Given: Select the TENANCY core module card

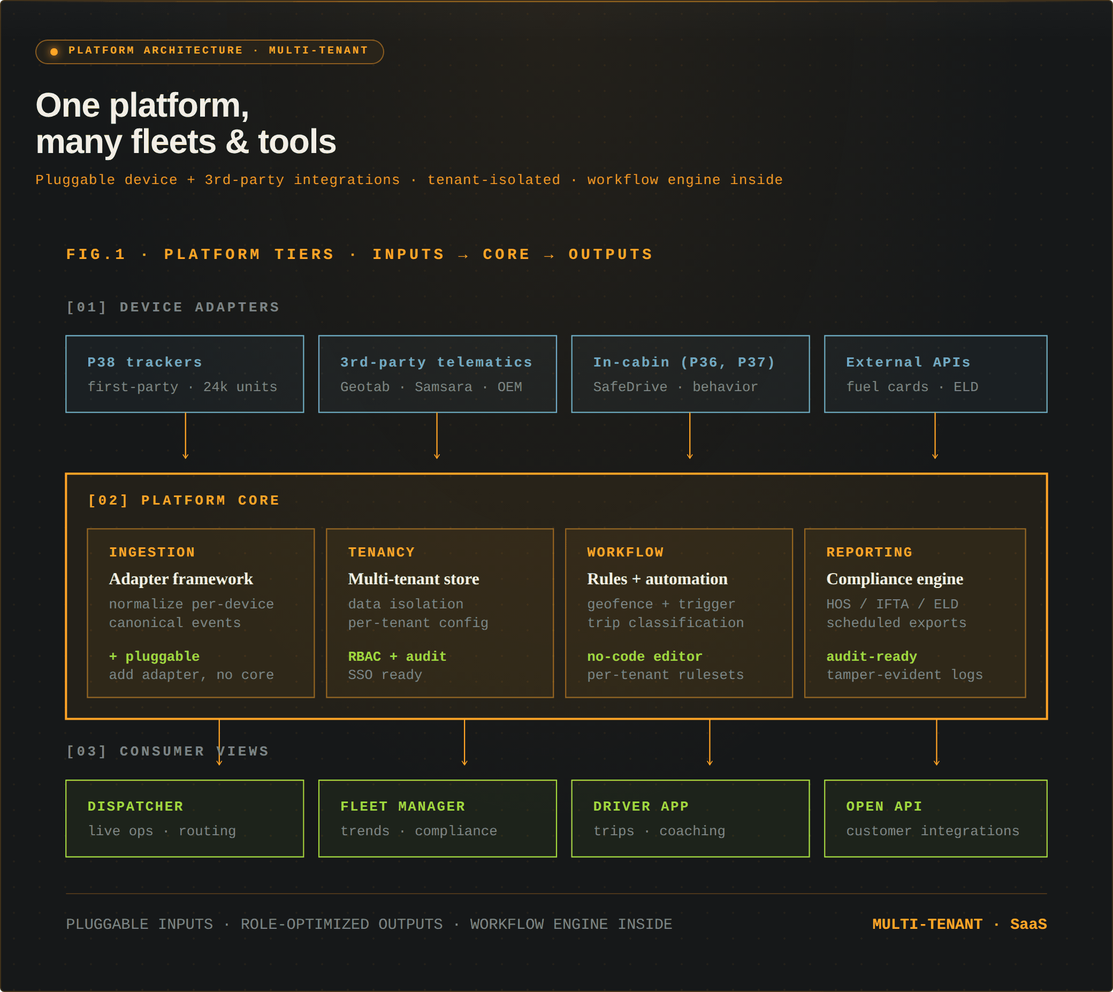Looking at the screenshot, I should click(440, 613).
